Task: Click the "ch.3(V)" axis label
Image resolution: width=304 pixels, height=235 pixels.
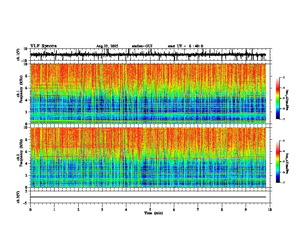Action: tap(18, 197)
